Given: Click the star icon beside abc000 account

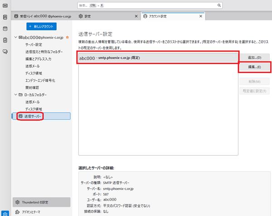Looking at the screenshot, I should [x=68, y=37].
